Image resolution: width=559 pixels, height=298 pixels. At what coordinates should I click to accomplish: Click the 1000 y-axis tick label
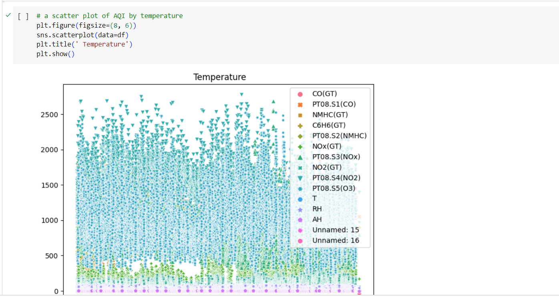(x=49, y=220)
